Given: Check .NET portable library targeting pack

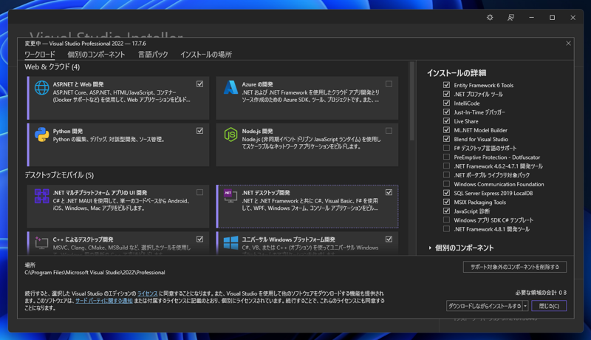Looking at the screenshot, I should [446, 175].
